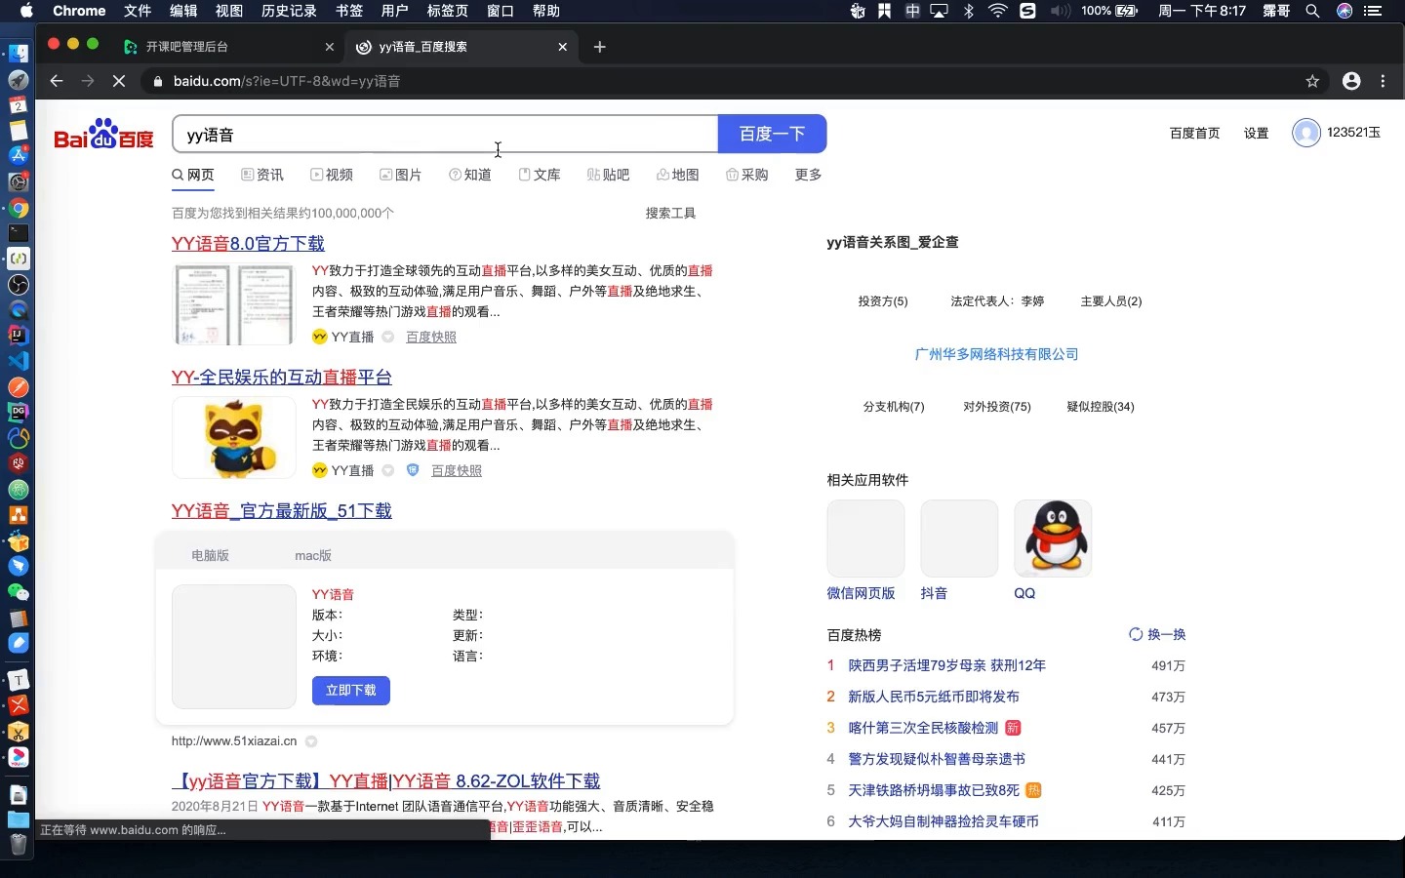Open Chrome three-dot menu
The height and width of the screenshot is (878, 1405).
click(1383, 81)
